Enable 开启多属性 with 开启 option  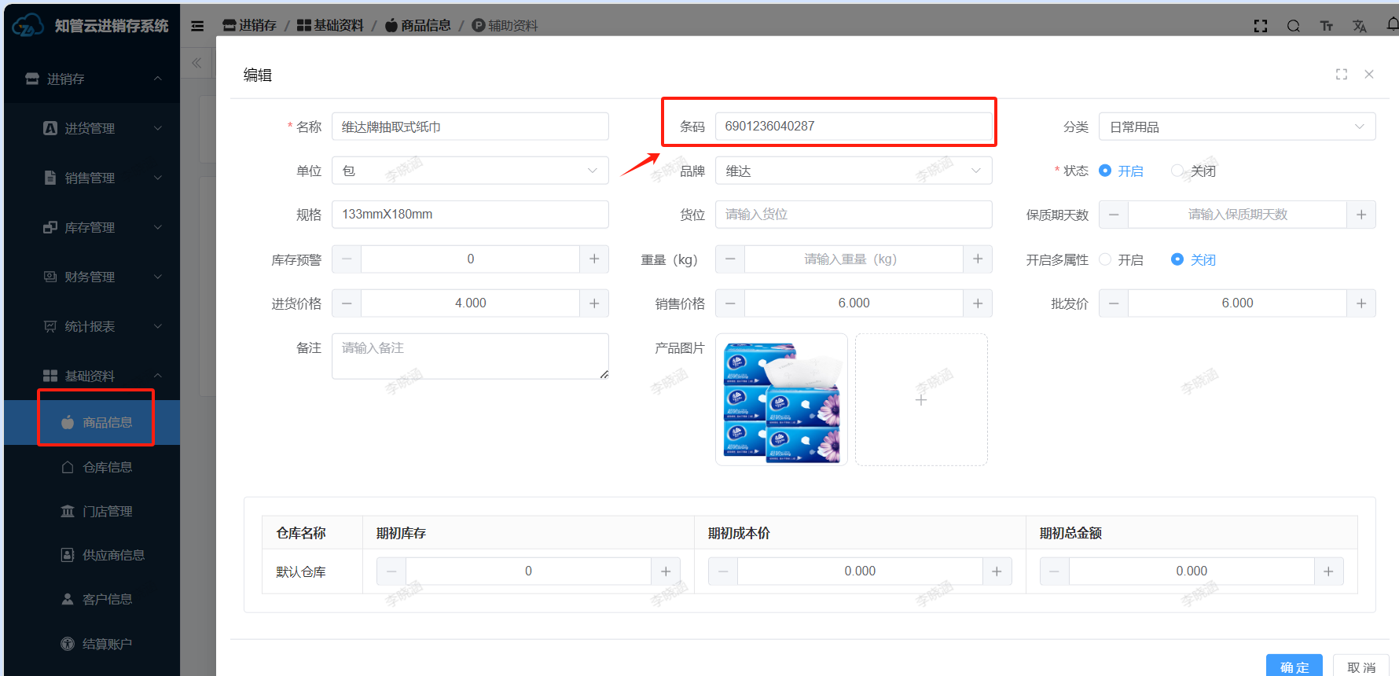coord(1105,259)
